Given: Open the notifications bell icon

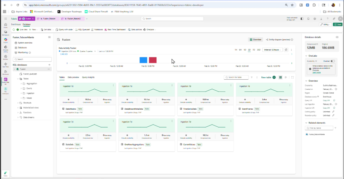Looking at the screenshot, I should tap(308, 19).
